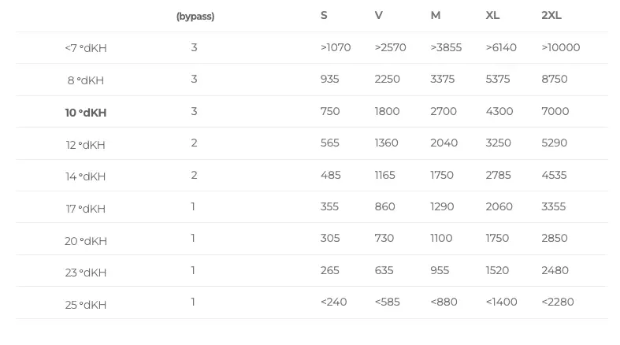Click the <7 °dKH row label

(x=85, y=48)
